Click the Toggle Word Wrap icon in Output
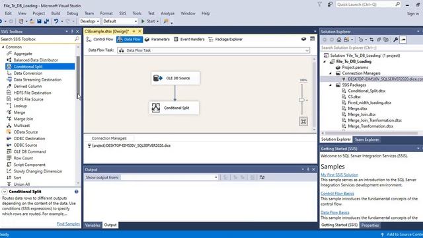The height and width of the screenshot is (238, 423). pyautogui.click(x=262, y=178)
